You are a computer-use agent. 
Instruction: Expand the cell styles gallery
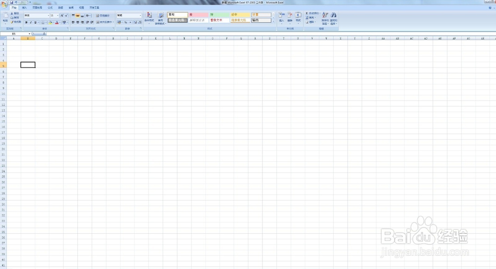tap(274, 21)
